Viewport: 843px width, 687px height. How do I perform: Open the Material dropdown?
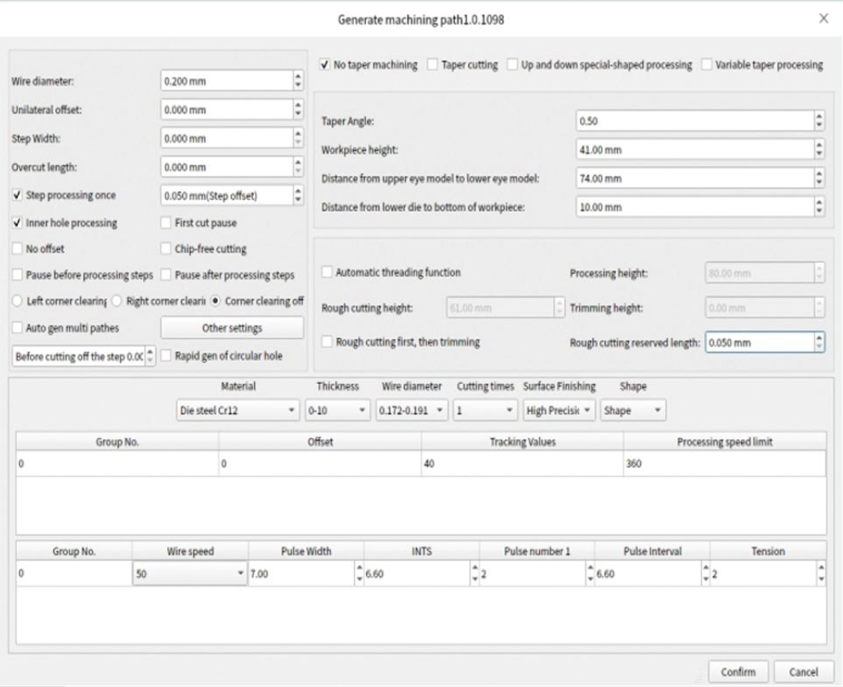(238, 410)
